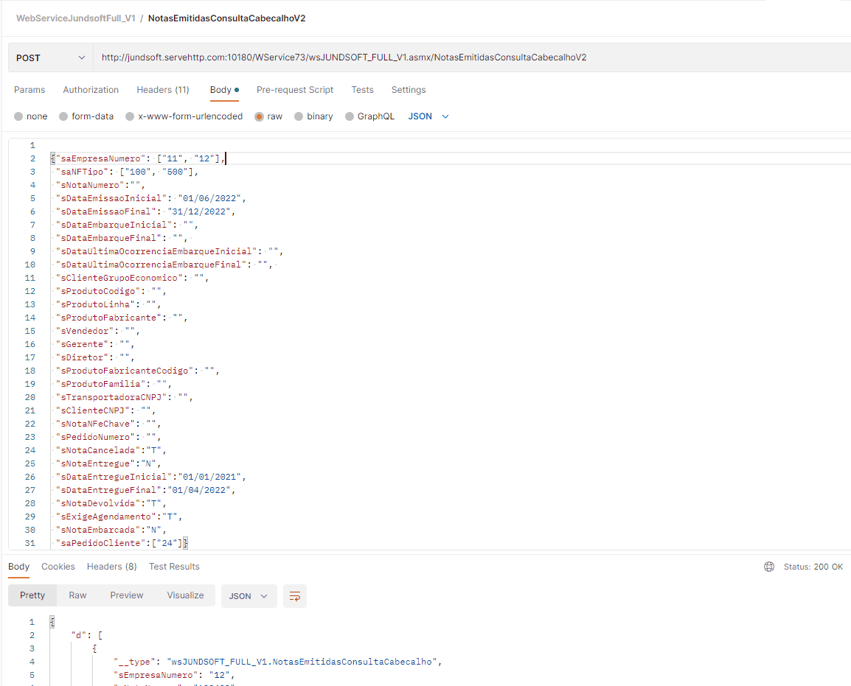
Task: Open the POST method dropdown
Action: pos(50,57)
